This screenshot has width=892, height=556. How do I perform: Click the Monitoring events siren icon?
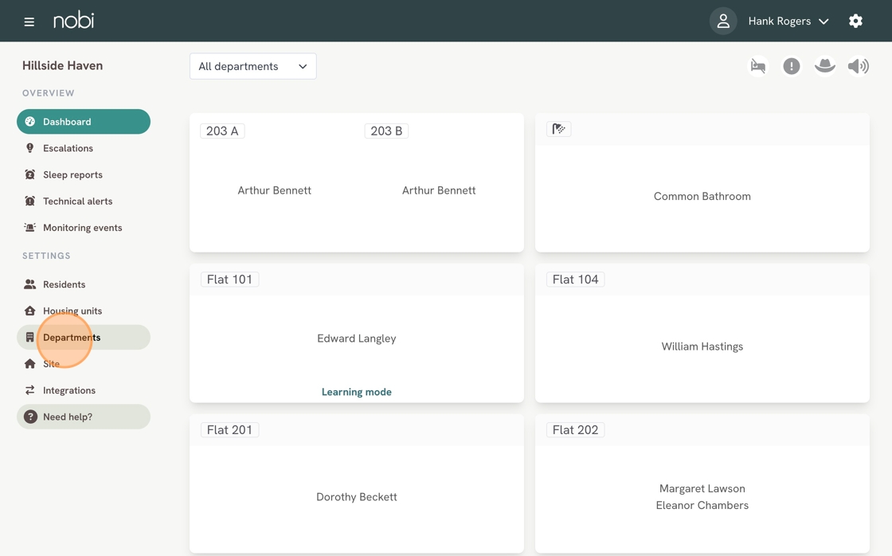(29, 227)
